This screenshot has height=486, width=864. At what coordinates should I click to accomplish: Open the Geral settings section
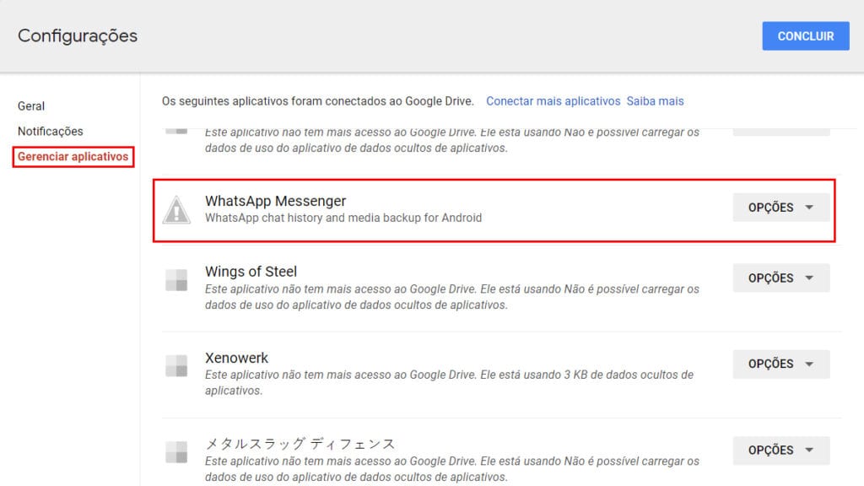point(31,105)
